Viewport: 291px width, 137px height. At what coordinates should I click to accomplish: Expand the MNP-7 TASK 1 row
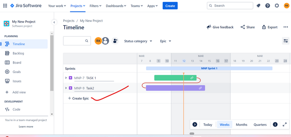pyautogui.click(x=66, y=78)
